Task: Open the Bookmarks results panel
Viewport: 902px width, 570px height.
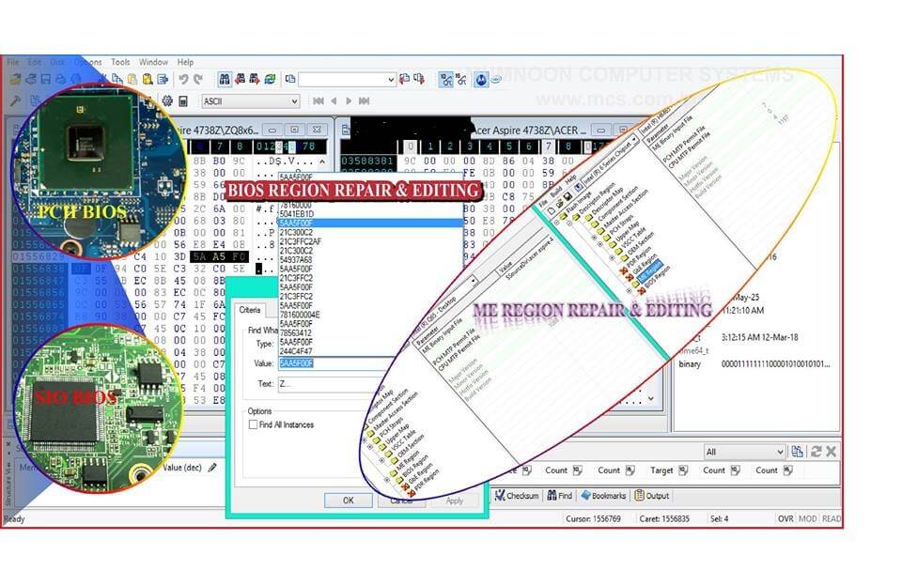Action: 603,495
